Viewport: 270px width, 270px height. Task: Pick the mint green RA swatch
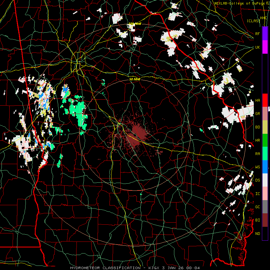(x=265, y=154)
